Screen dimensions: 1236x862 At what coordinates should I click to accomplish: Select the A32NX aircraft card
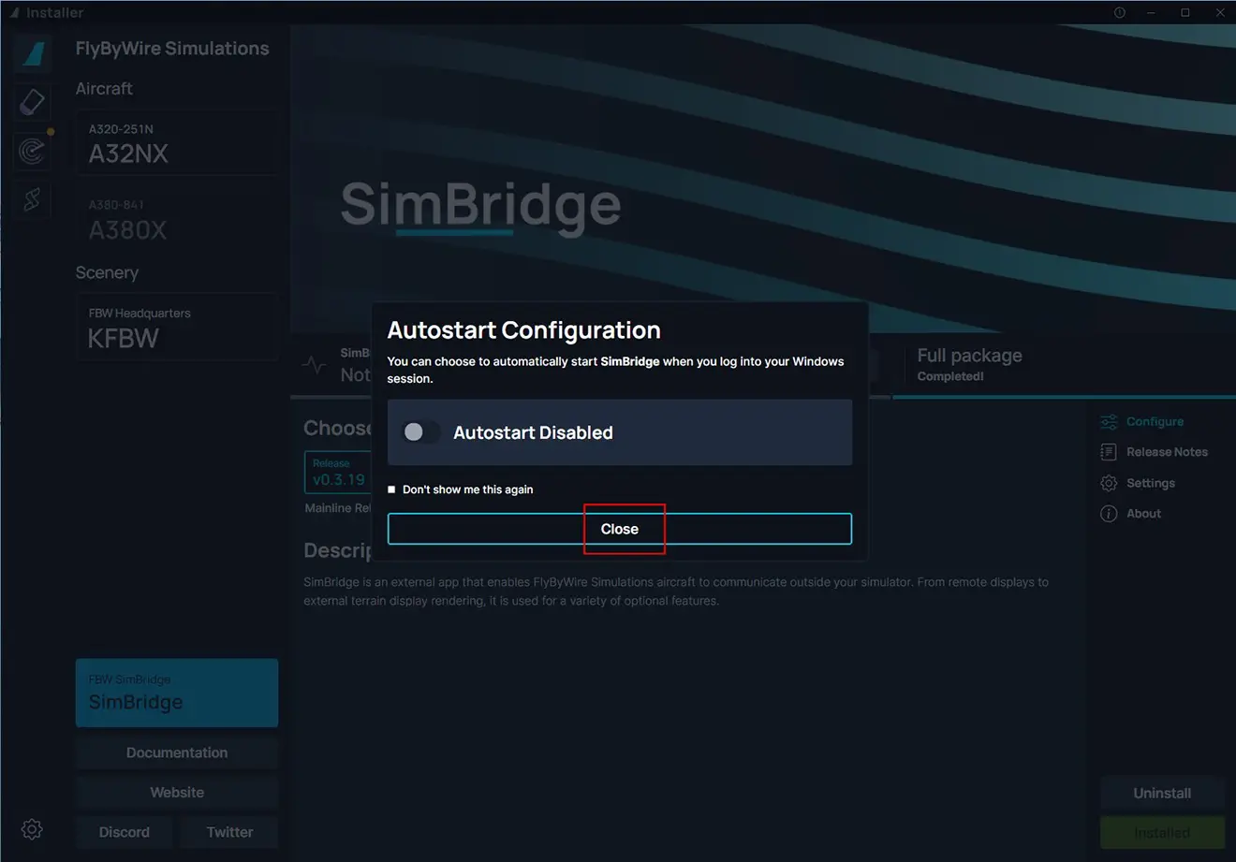(177, 143)
